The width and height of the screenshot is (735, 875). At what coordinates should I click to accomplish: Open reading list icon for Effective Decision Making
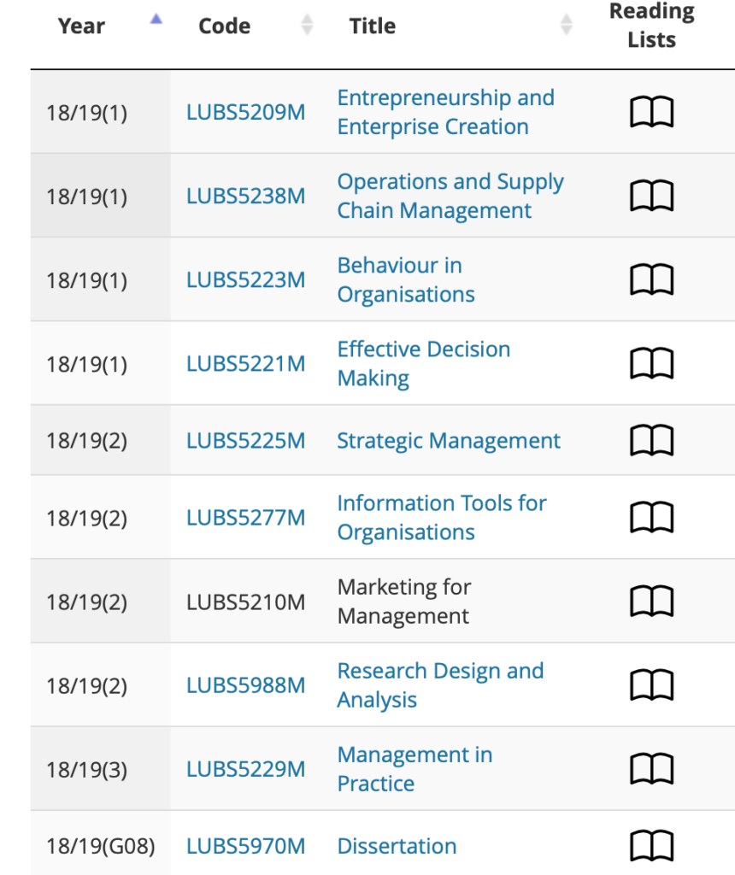coord(651,363)
